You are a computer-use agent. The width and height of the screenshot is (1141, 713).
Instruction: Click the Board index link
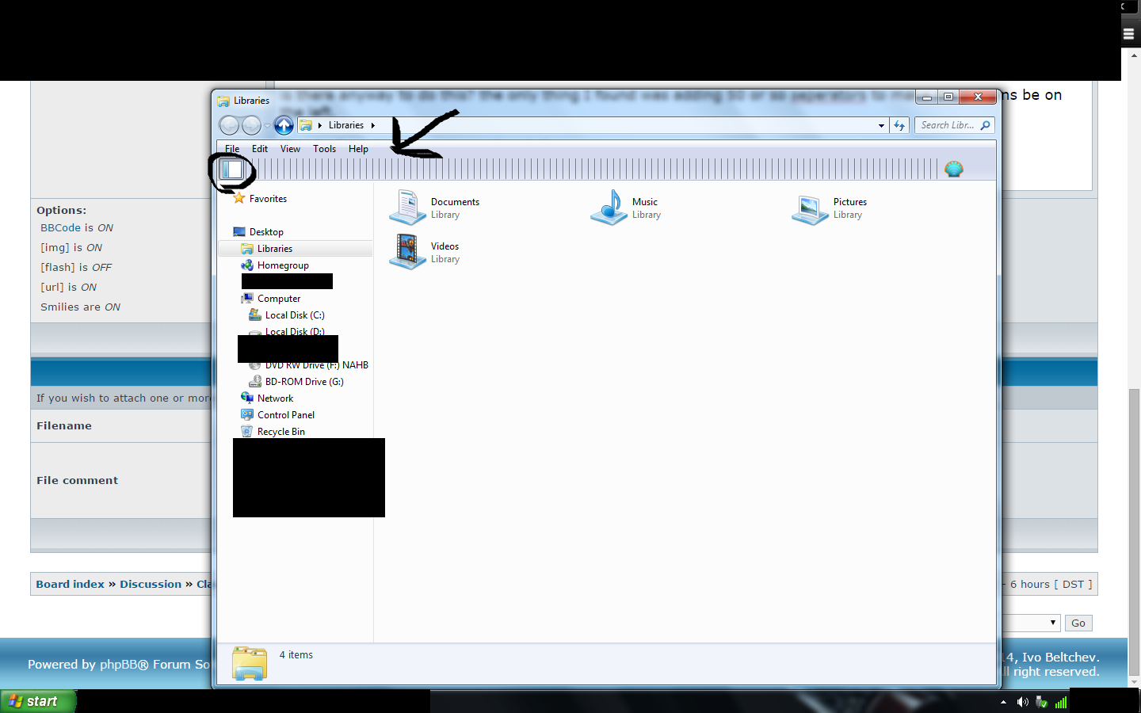tap(70, 584)
